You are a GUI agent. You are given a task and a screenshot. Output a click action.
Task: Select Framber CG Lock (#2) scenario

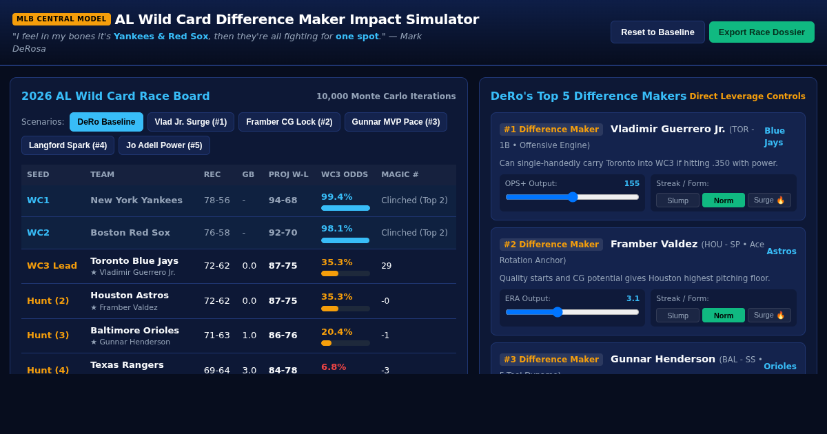(289, 122)
